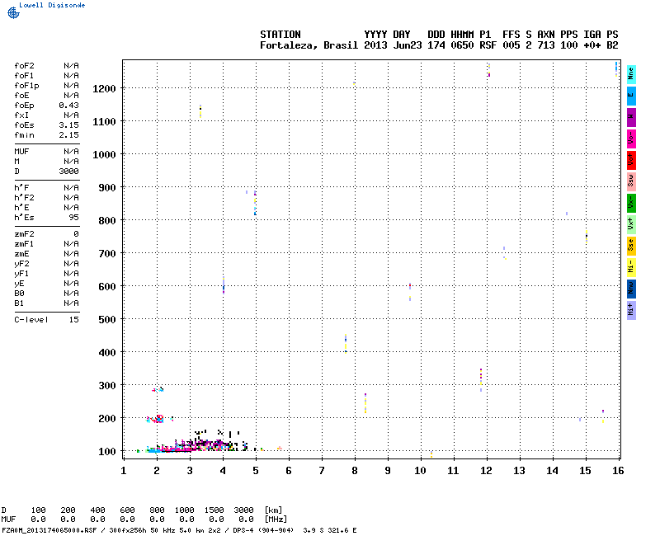Click the yF1 parameter label
This screenshot has height=536, width=660.
pos(21,274)
